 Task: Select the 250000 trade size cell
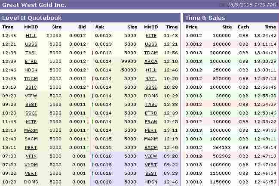[x=222, y=70]
